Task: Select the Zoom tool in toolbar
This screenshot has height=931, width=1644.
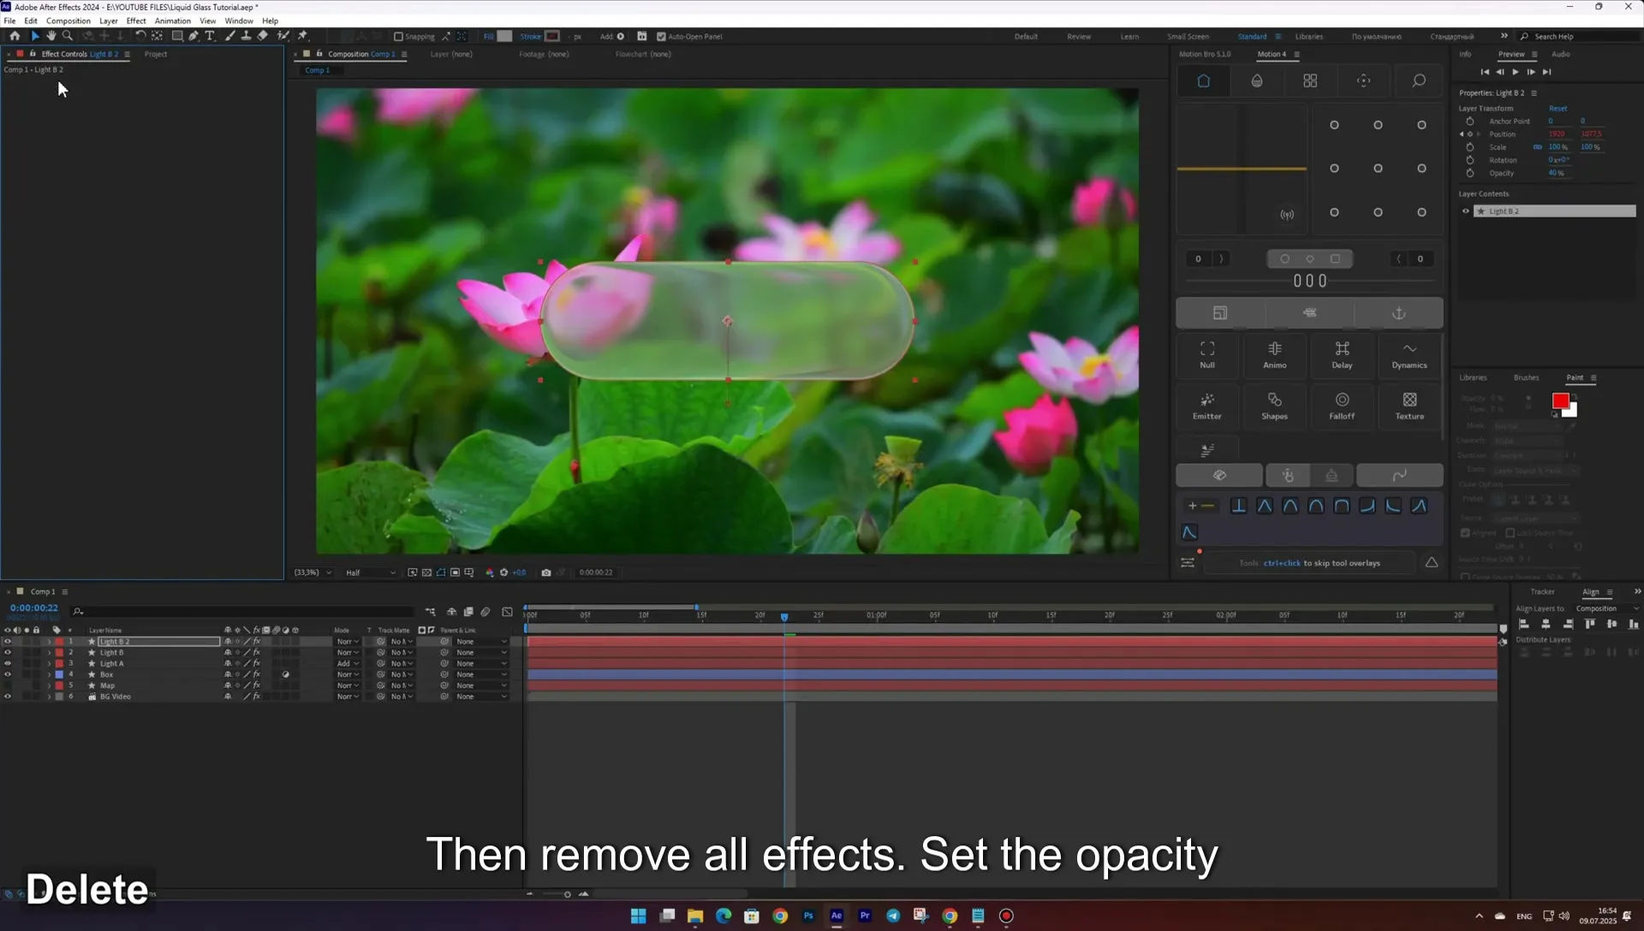Action: (x=68, y=36)
